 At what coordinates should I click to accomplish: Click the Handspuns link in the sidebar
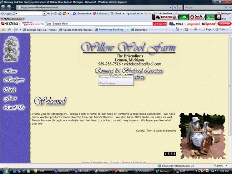(x=14, y=80)
